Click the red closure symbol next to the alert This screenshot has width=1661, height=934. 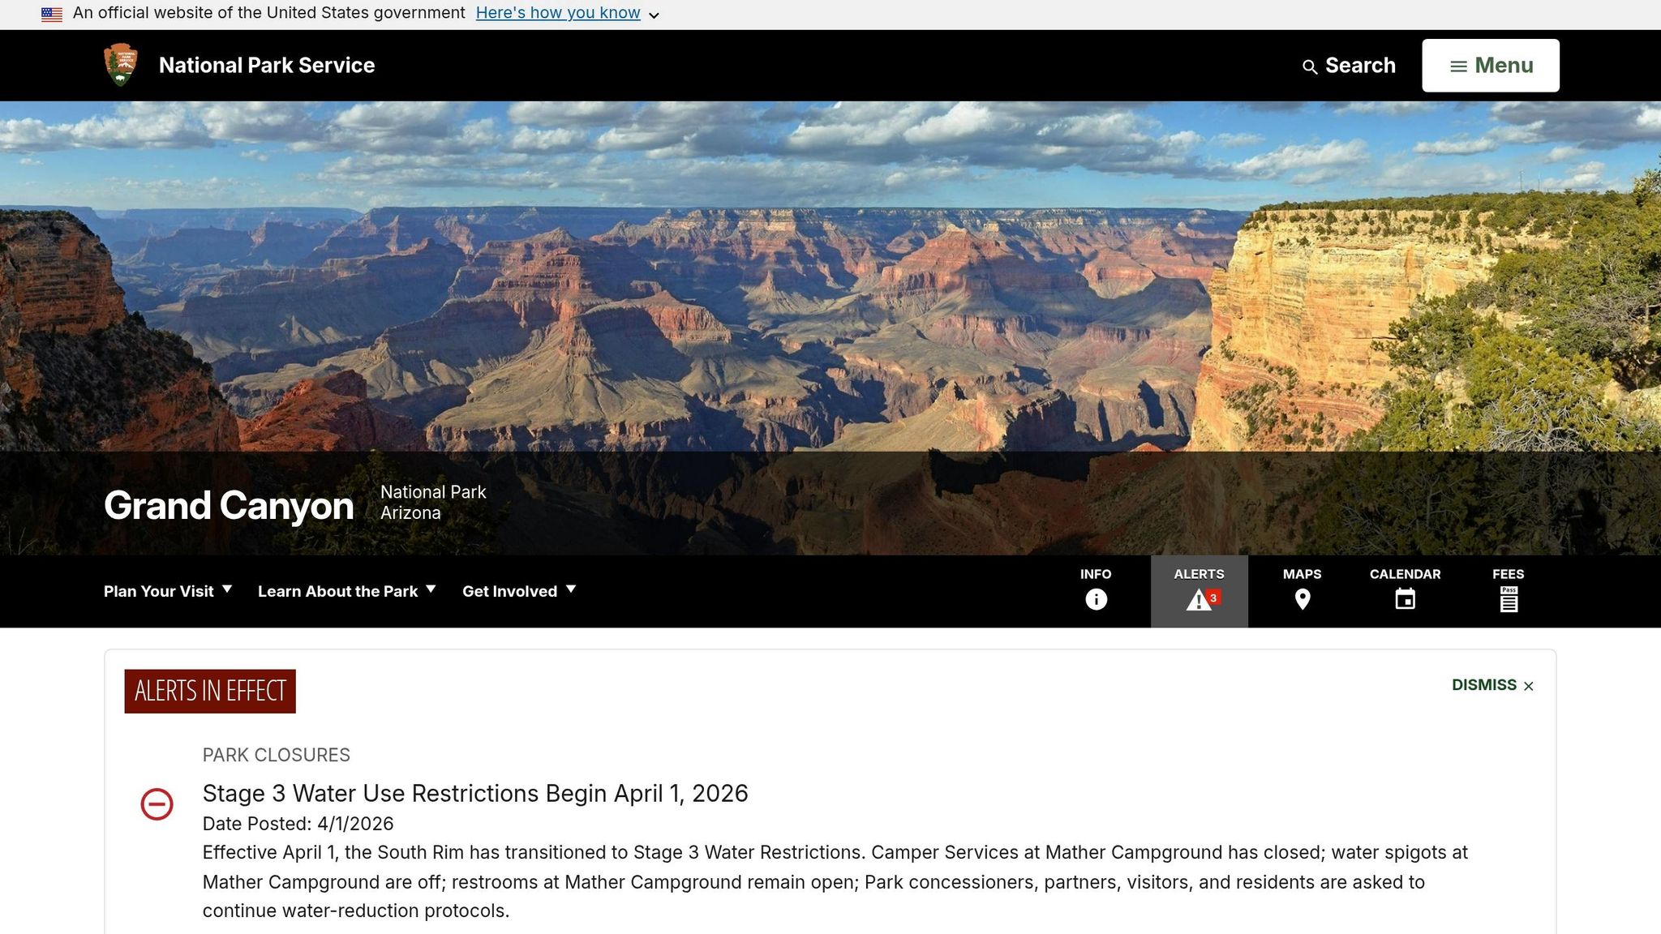pos(157,804)
